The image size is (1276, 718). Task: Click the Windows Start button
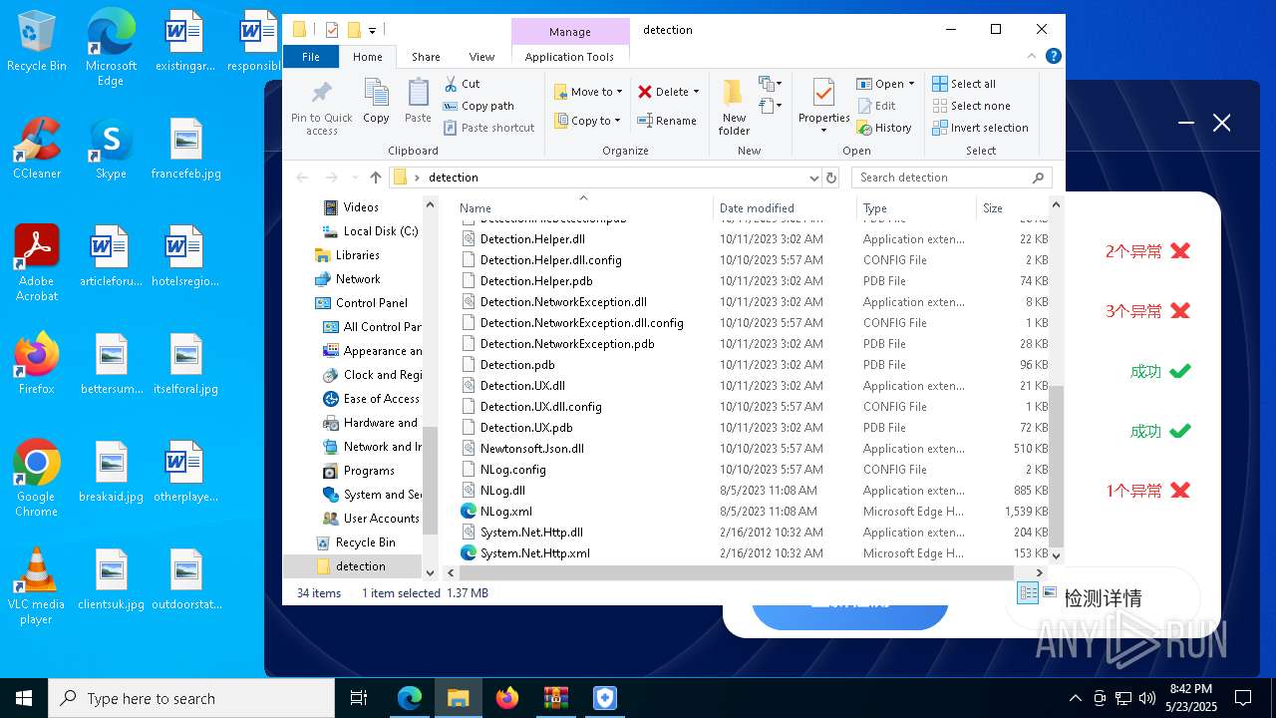(x=24, y=698)
